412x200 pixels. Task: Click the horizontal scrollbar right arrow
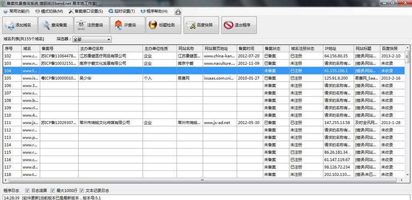(401, 180)
